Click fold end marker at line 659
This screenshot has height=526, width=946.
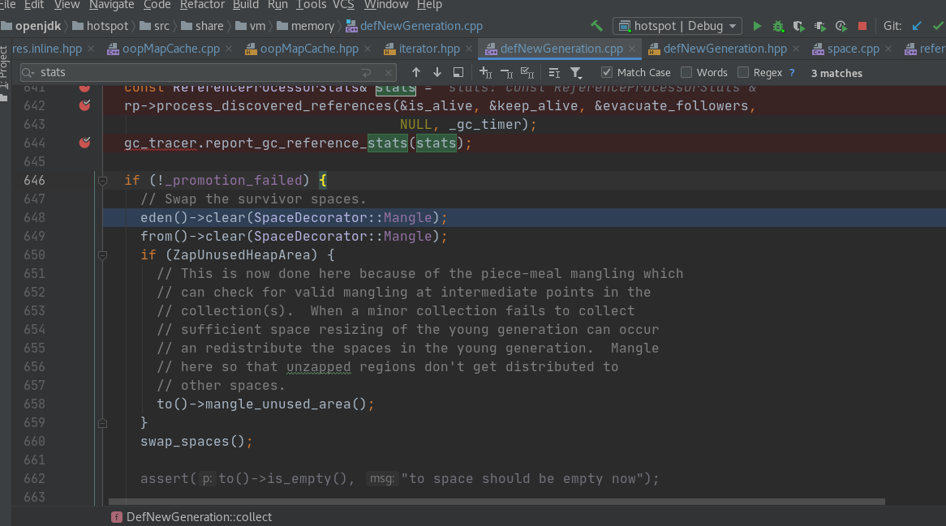[x=102, y=423]
